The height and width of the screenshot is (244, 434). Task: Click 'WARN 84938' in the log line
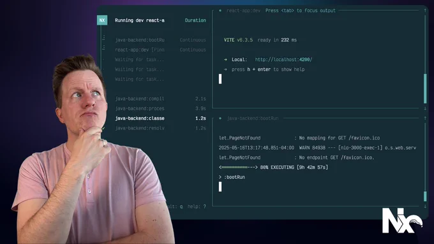click(312, 148)
